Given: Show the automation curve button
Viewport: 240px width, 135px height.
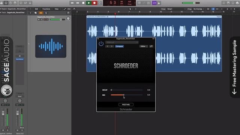Looking at the screenshot, I should (64, 9).
